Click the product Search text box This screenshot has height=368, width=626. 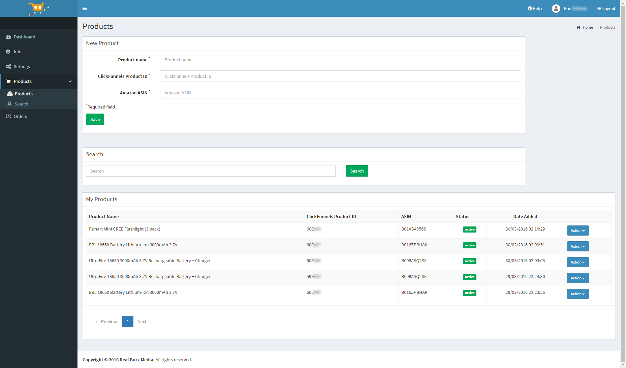click(x=211, y=171)
